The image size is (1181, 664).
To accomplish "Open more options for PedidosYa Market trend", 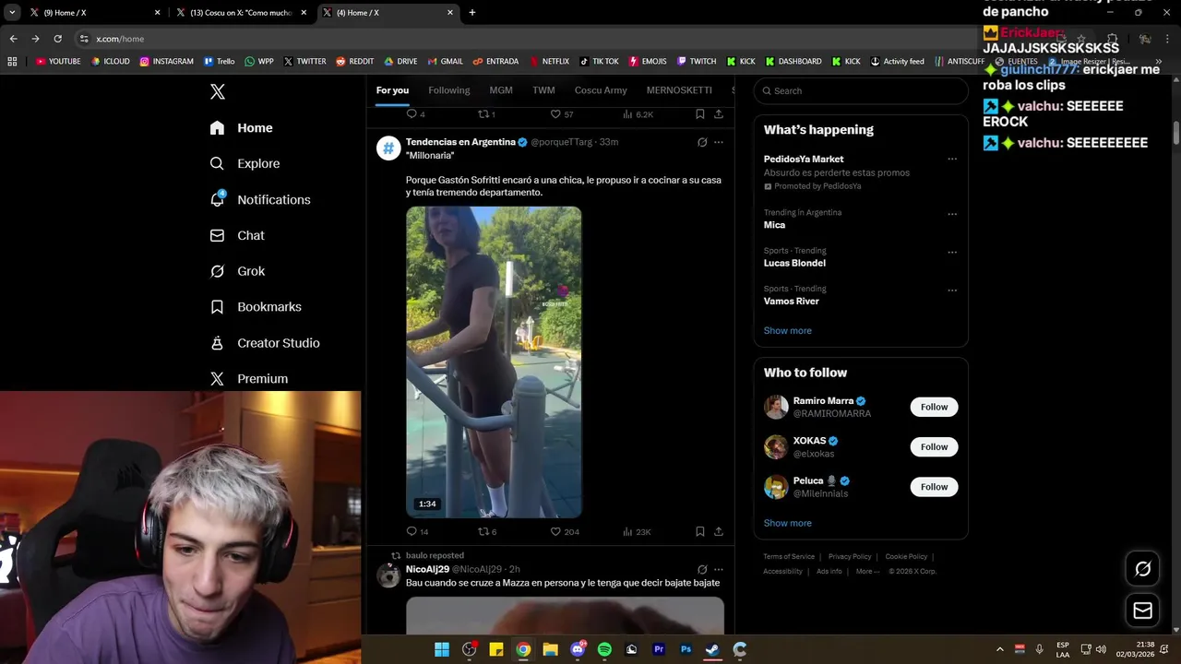I will [x=951, y=159].
